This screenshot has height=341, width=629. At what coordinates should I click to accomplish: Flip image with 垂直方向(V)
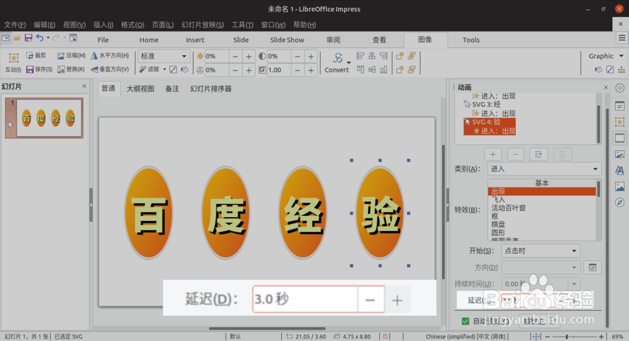(109, 69)
